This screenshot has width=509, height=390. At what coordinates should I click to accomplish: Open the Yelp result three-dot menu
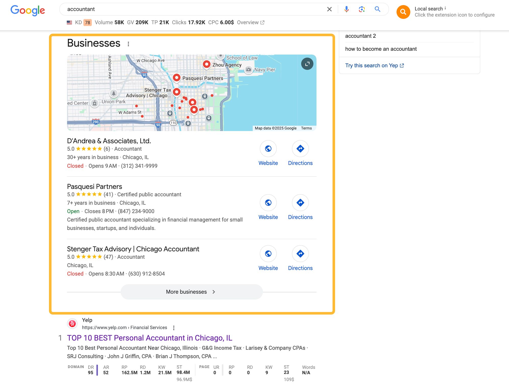coord(173,328)
